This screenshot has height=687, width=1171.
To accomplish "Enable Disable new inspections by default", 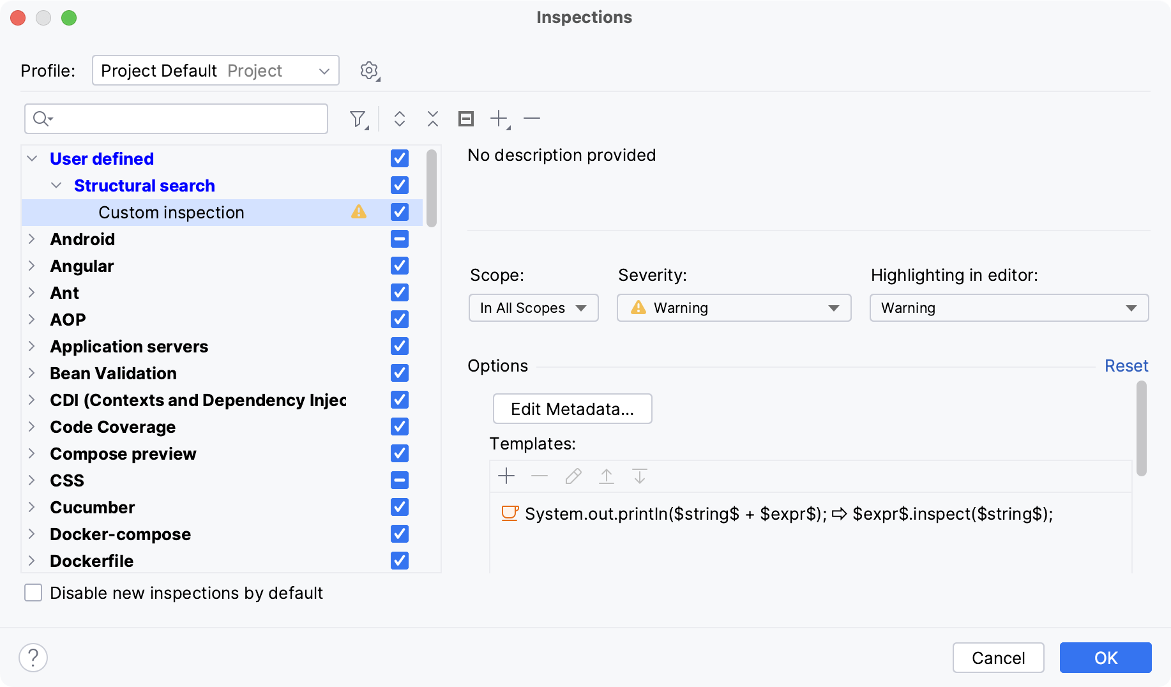I will [x=33, y=593].
